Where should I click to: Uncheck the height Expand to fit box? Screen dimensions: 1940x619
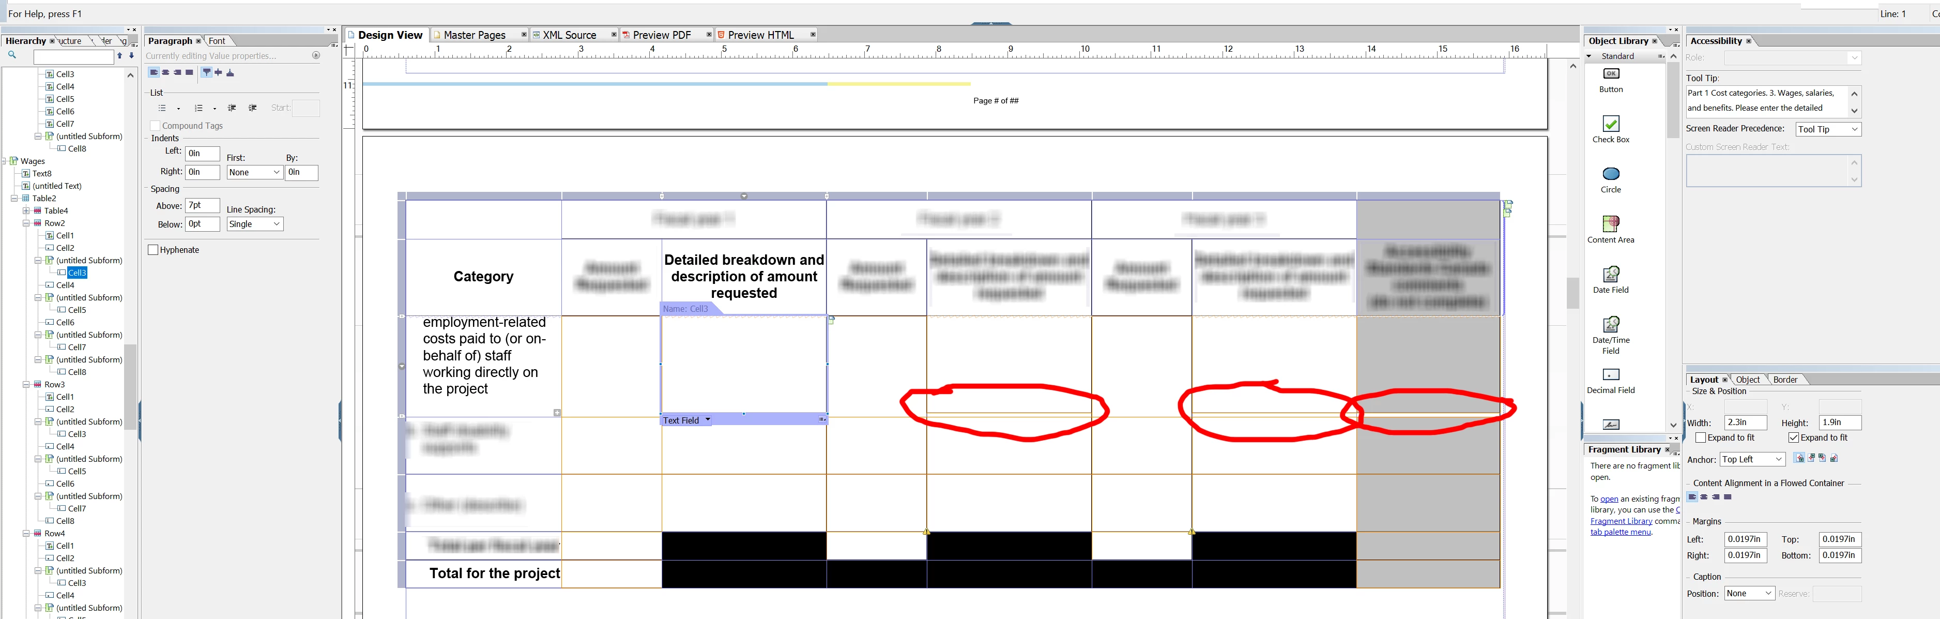tap(1793, 437)
